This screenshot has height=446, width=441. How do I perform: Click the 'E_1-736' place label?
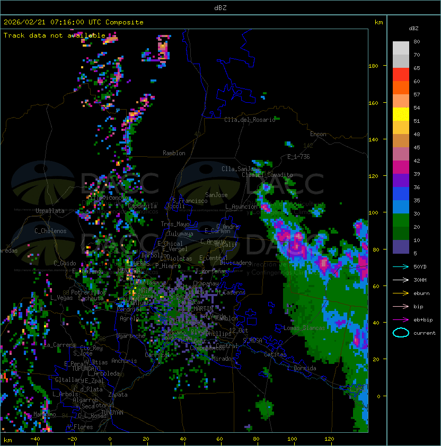(x=298, y=157)
